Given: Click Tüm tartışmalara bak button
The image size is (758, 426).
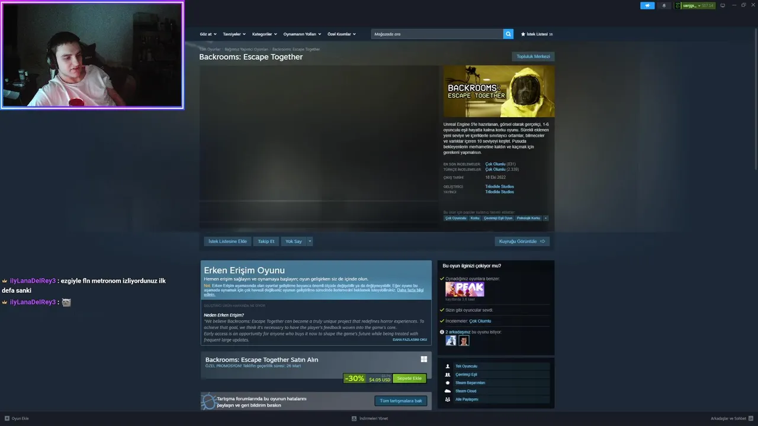Looking at the screenshot, I should pyautogui.click(x=401, y=401).
